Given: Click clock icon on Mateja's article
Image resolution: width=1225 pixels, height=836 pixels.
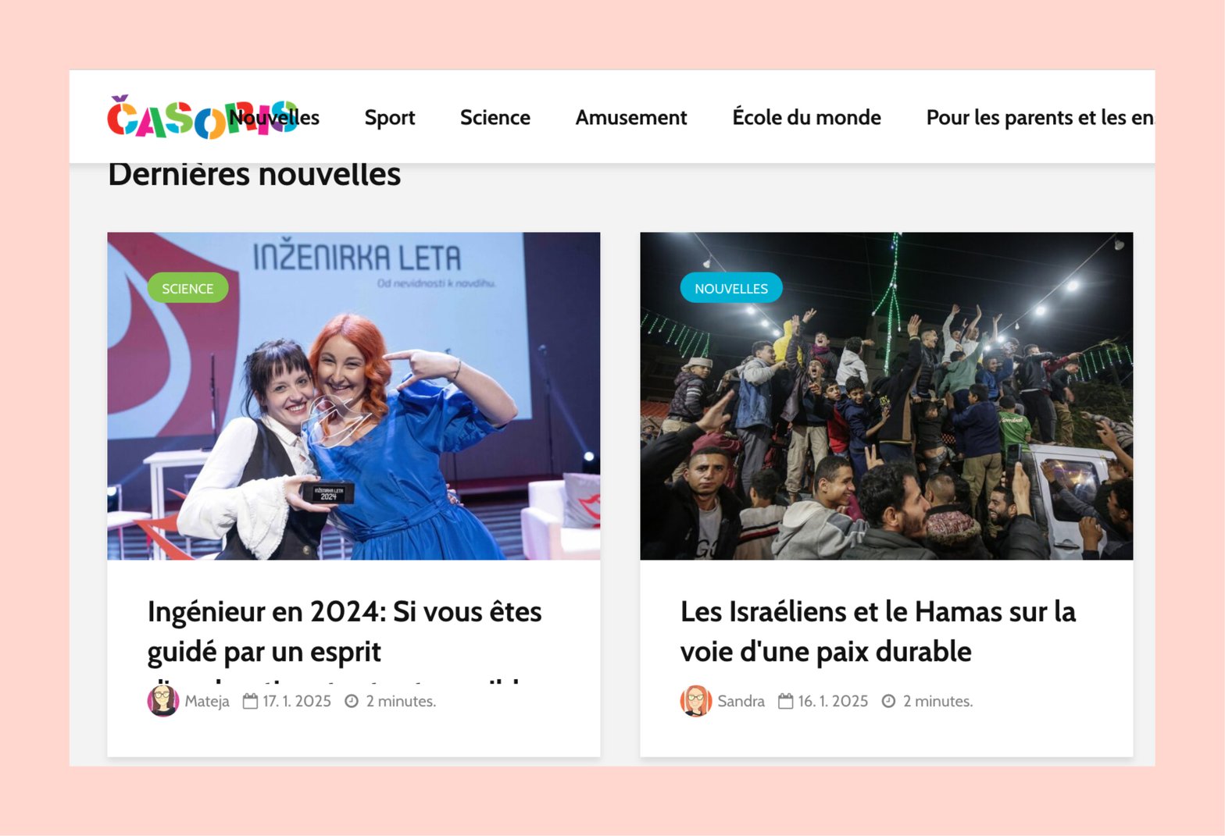Looking at the screenshot, I should tap(352, 701).
